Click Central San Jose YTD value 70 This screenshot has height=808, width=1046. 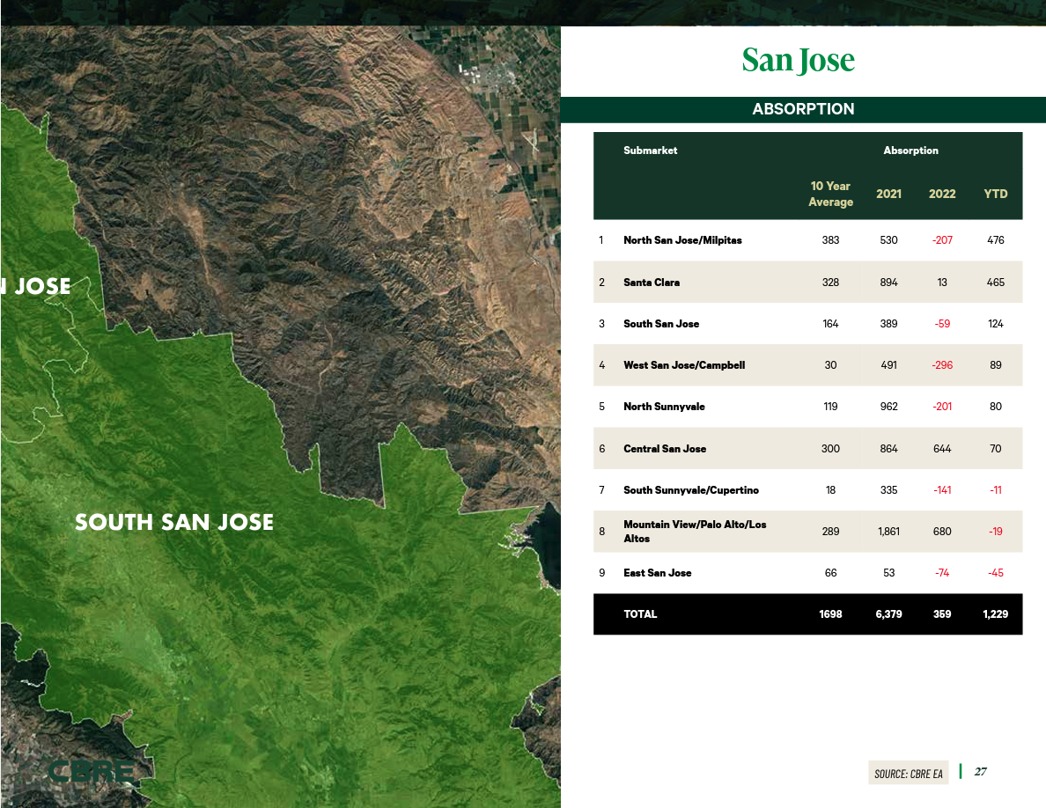995,449
